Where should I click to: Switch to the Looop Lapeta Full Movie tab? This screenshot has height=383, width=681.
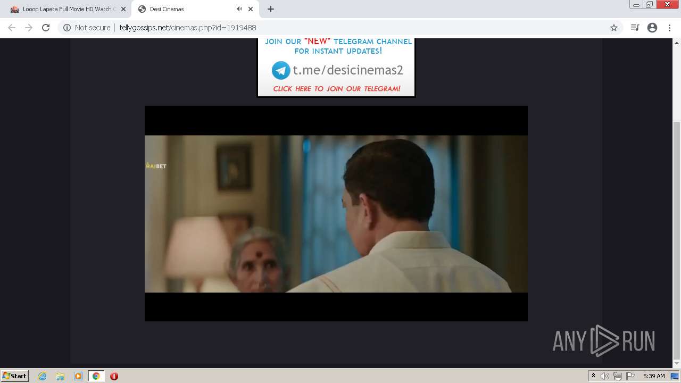tap(67, 9)
